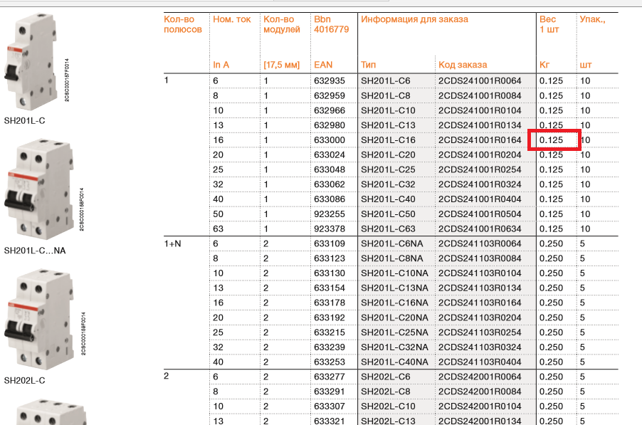Image resolution: width=642 pixels, height=425 pixels.
Task: Select order code 2CDS242001R0134
Action: [480, 421]
